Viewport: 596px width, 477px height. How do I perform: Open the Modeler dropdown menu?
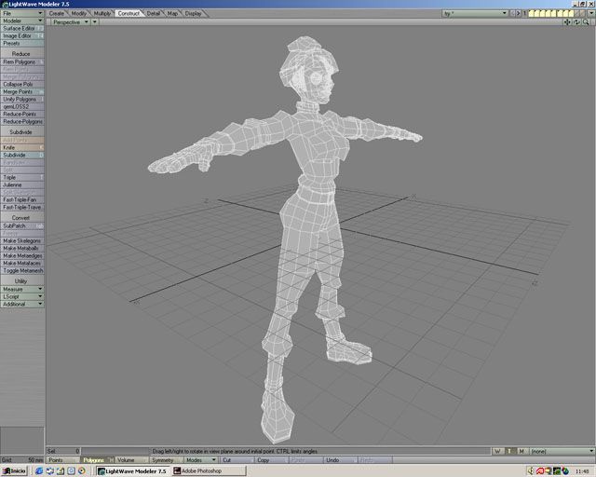[22, 20]
